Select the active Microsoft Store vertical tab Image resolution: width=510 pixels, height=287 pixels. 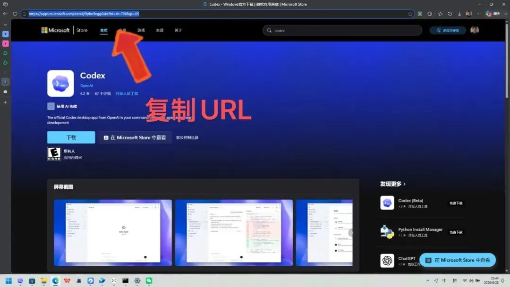point(6,82)
